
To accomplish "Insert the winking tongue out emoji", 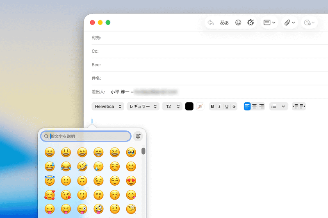I will point(82,209).
